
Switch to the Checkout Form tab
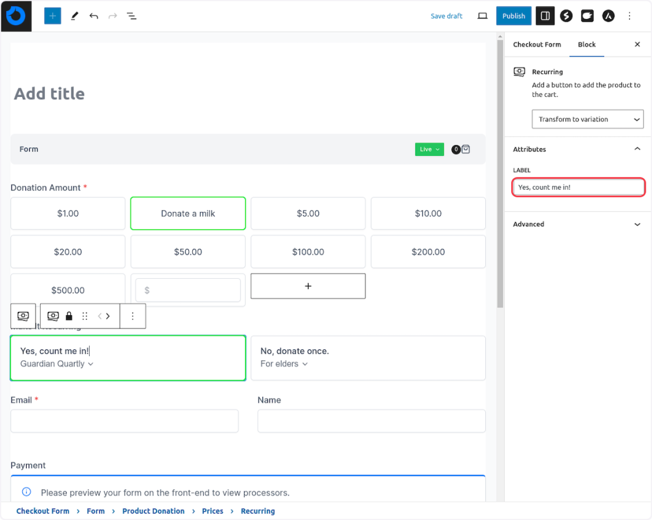click(537, 45)
